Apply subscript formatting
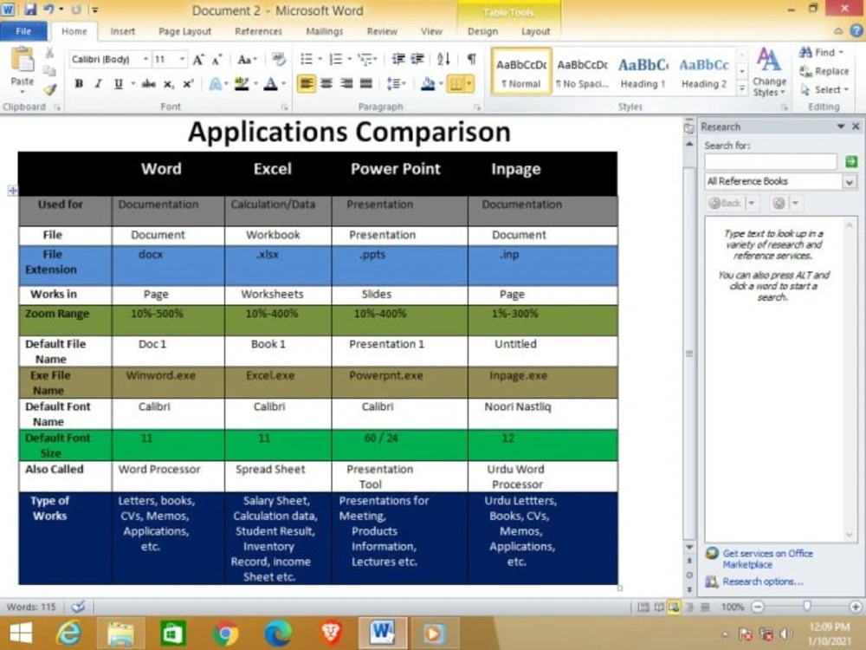The image size is (866, 650). (169, 84)
